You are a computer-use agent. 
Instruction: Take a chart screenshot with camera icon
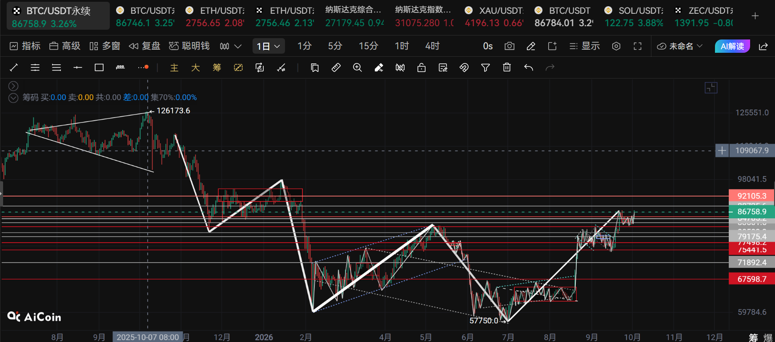click(x=510, y=46)
